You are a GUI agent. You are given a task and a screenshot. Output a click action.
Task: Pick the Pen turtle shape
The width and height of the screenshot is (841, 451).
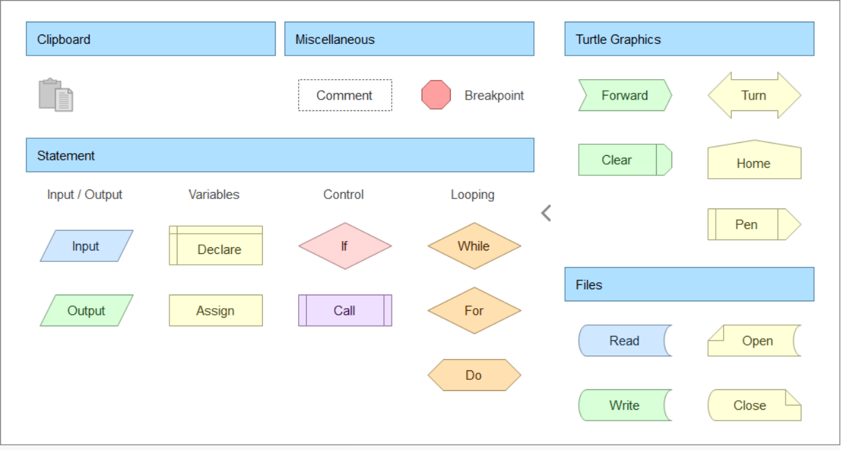pos(754,224)
